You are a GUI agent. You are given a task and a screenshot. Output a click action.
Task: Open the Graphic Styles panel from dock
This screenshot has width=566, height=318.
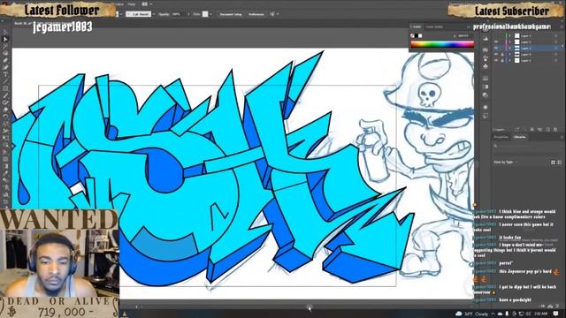(486, 116)
